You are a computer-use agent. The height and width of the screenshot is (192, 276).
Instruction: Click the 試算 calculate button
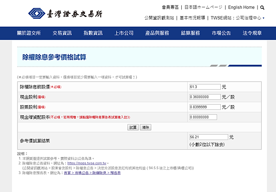pos(133,127)
